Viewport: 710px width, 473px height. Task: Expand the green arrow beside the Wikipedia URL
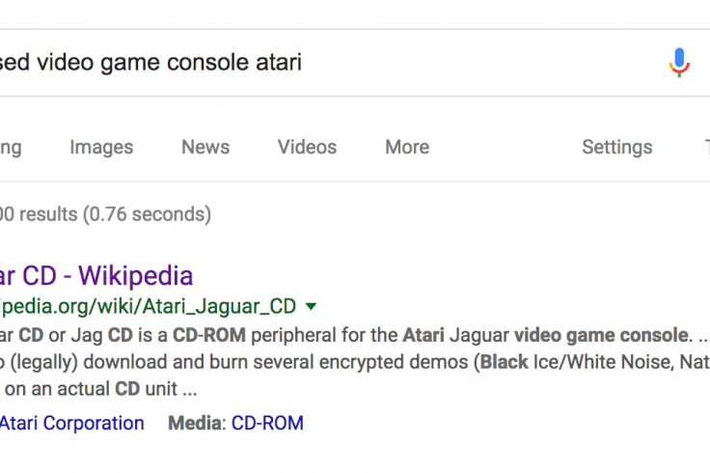311,307
